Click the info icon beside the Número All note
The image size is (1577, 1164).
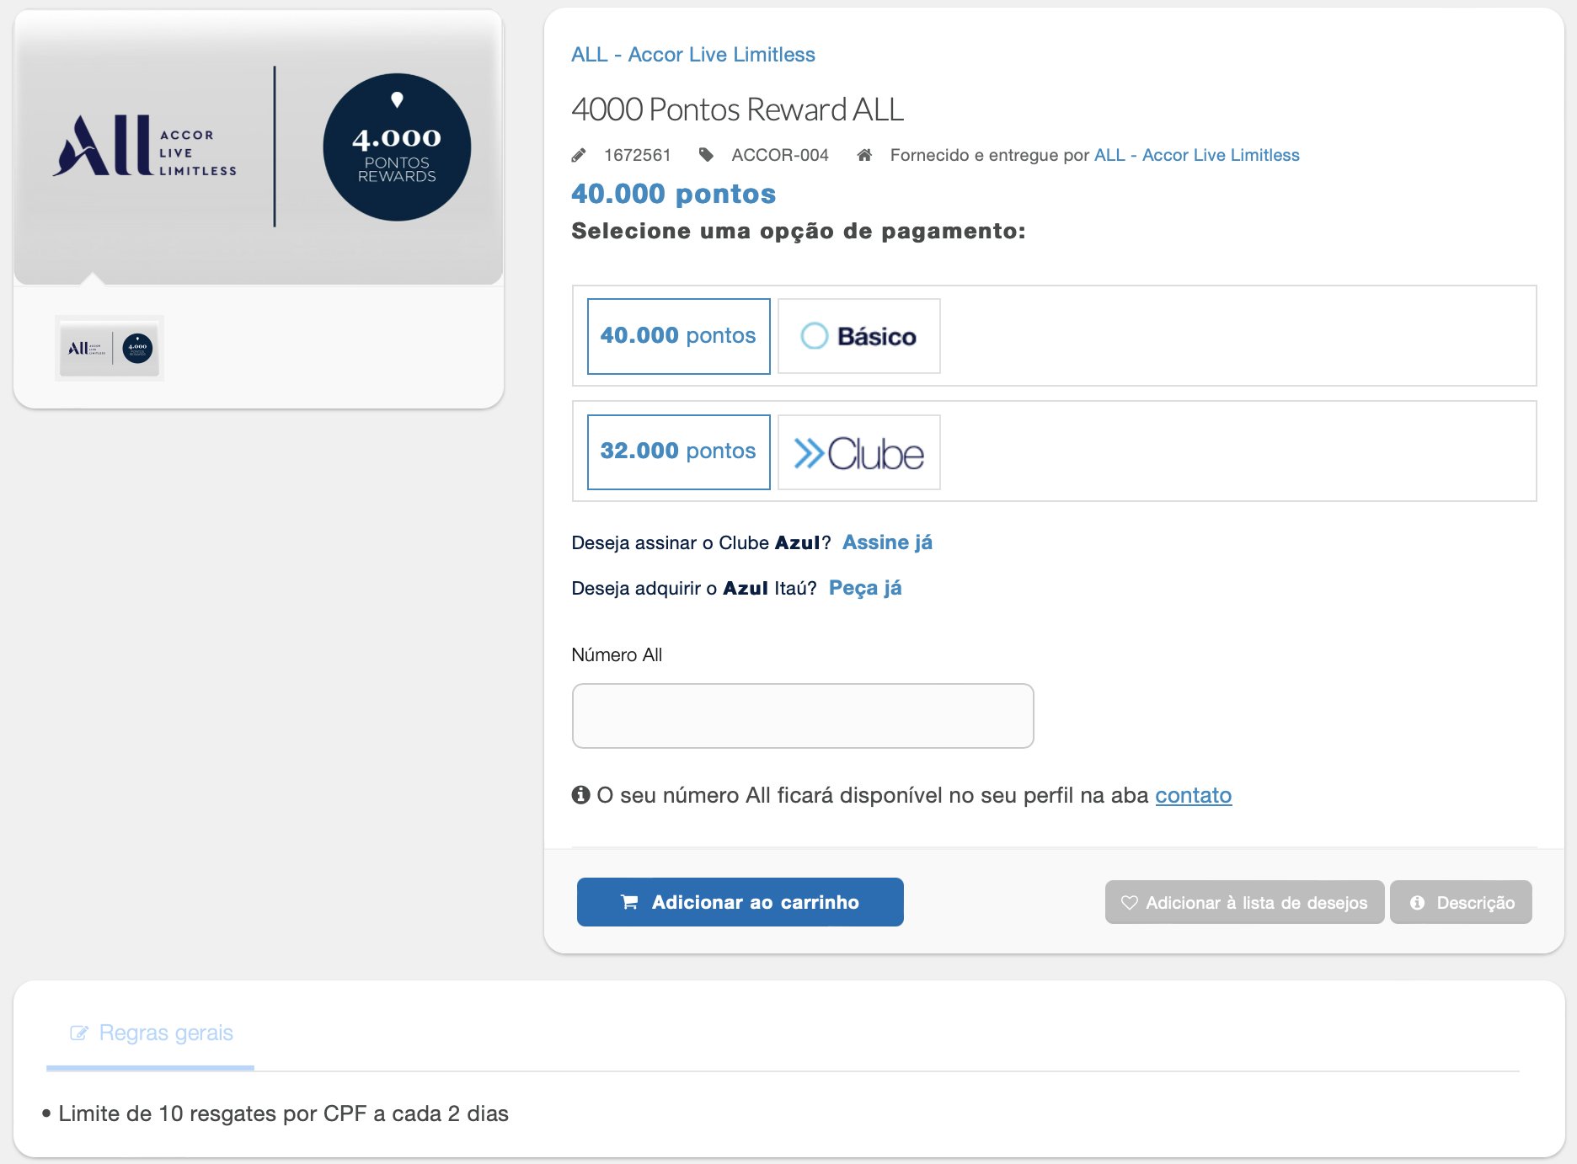pos(580,794)
